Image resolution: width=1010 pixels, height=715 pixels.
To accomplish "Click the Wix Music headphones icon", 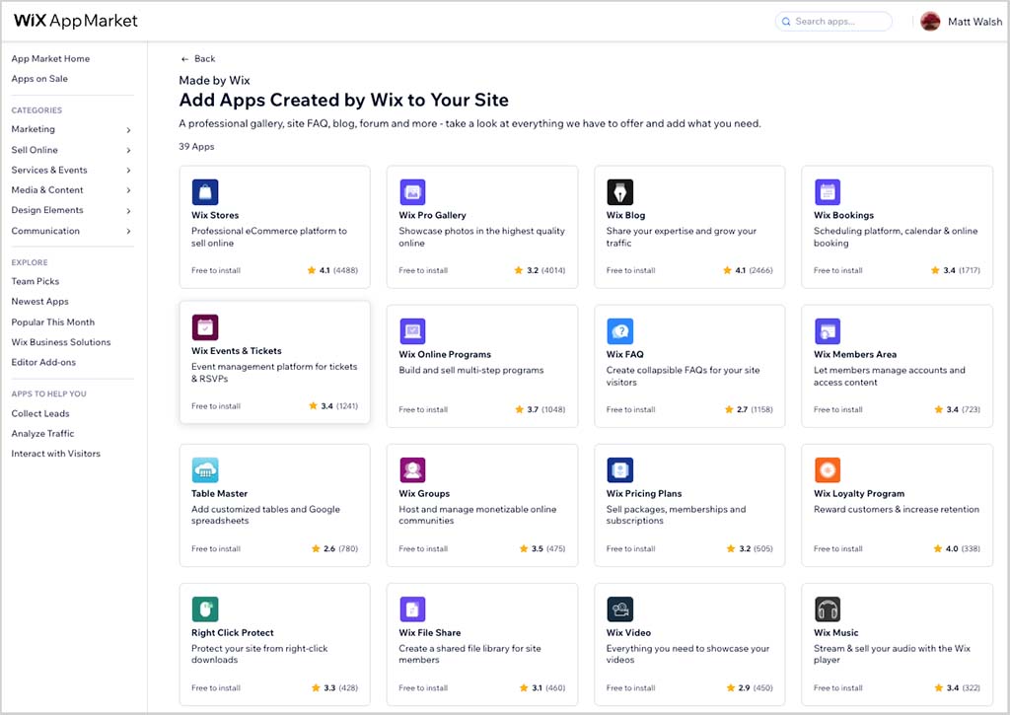I will [828, 609].
